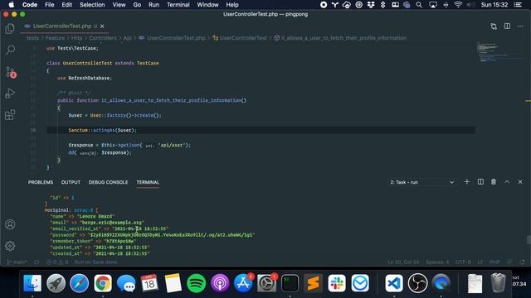Viewport: 531px width, 298px height.
Task: Open editor More Actions ellipsis menu
Action: pos(520,26)
